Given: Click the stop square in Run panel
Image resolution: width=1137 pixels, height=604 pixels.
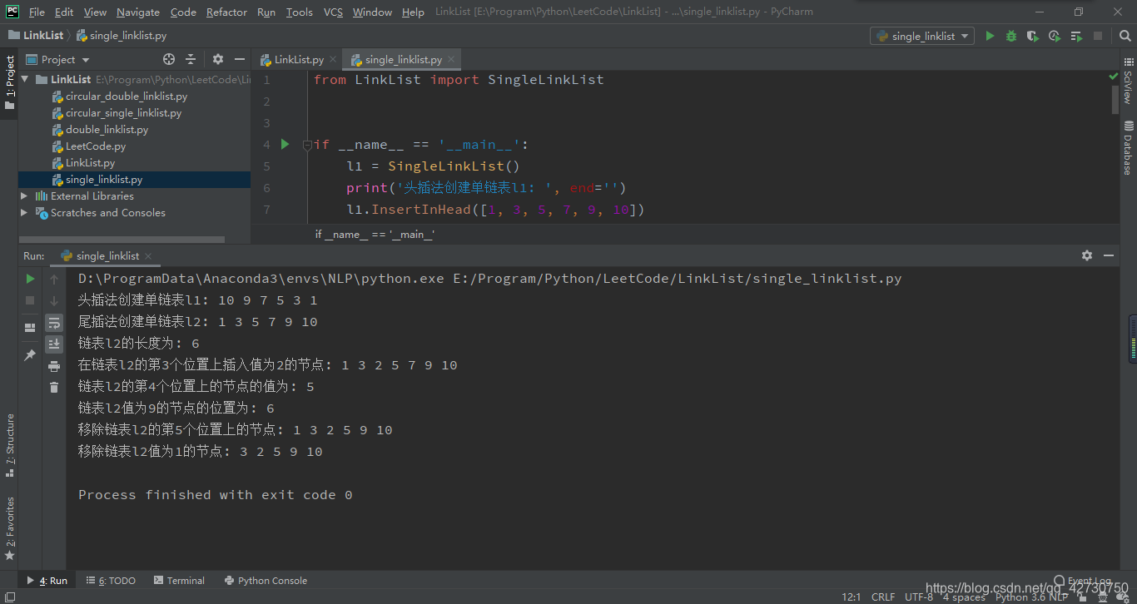Looking at the screenshot, I should click(x=30, y=300).
